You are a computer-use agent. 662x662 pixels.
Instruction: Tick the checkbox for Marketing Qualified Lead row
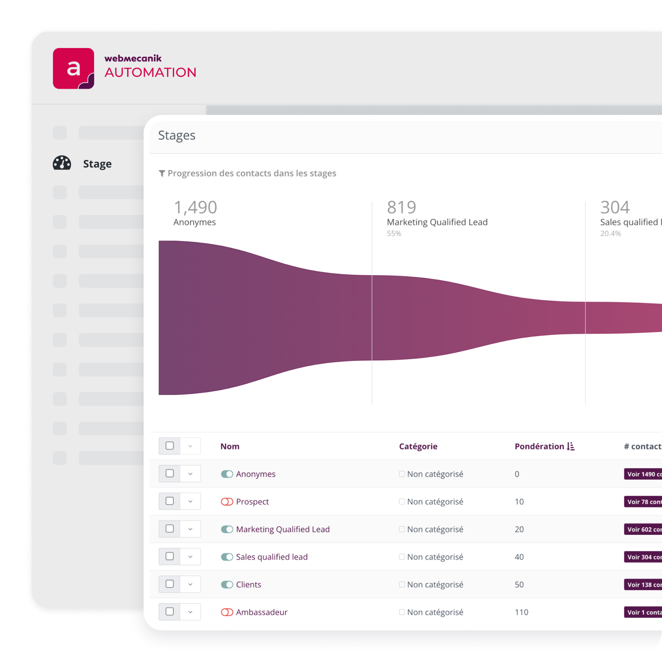(x=170, y=529)
